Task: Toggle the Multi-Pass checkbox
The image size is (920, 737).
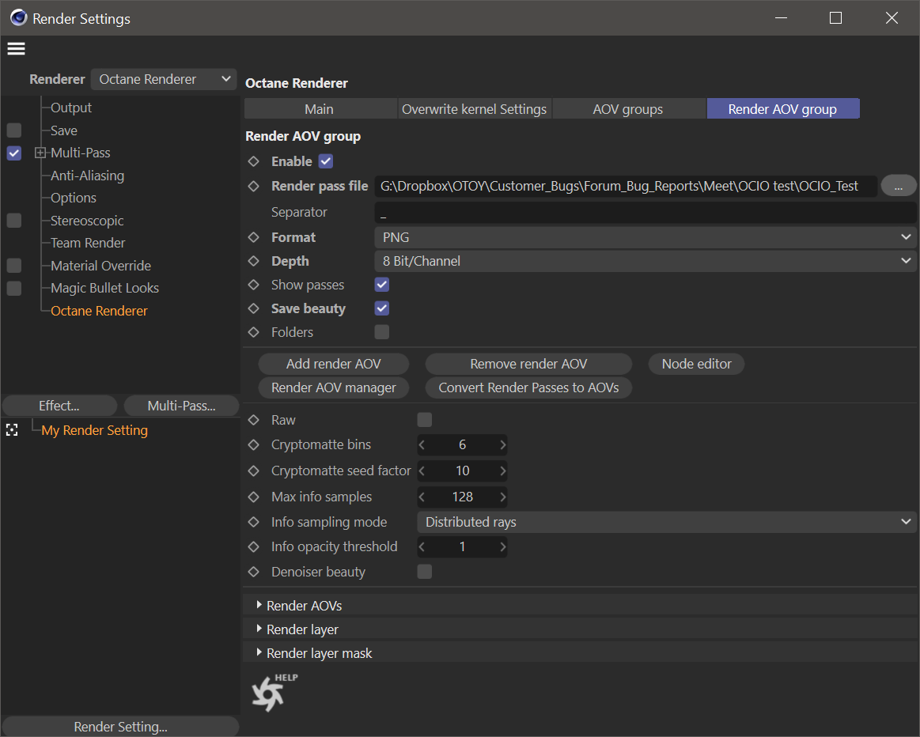Action: pos(14,153)
